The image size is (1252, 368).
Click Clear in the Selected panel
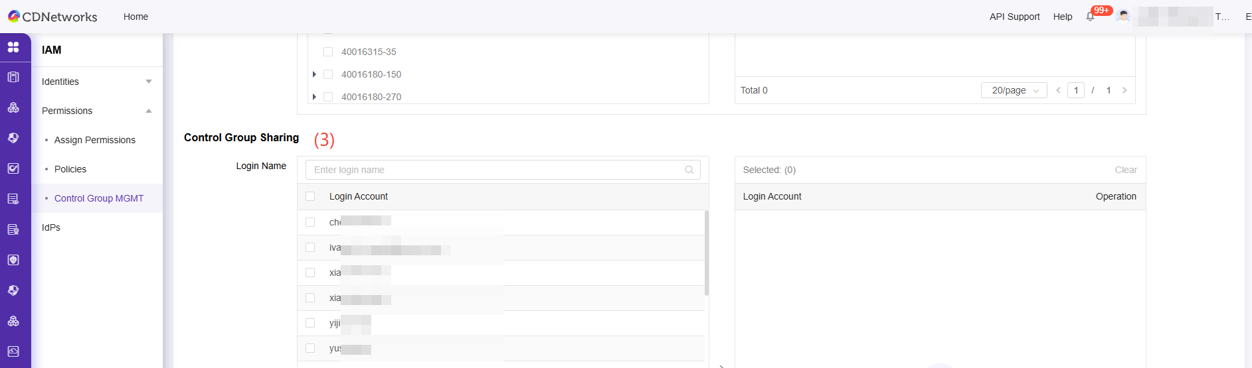click(1126, 170)
